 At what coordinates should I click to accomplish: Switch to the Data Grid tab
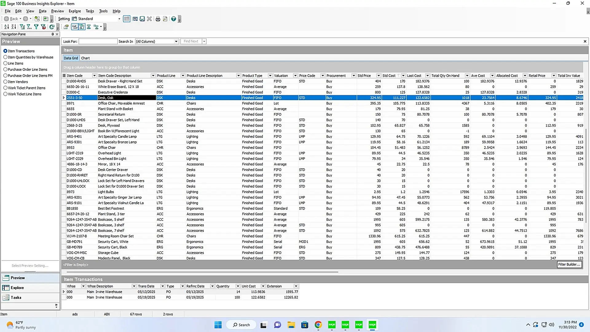click(71, 58)
